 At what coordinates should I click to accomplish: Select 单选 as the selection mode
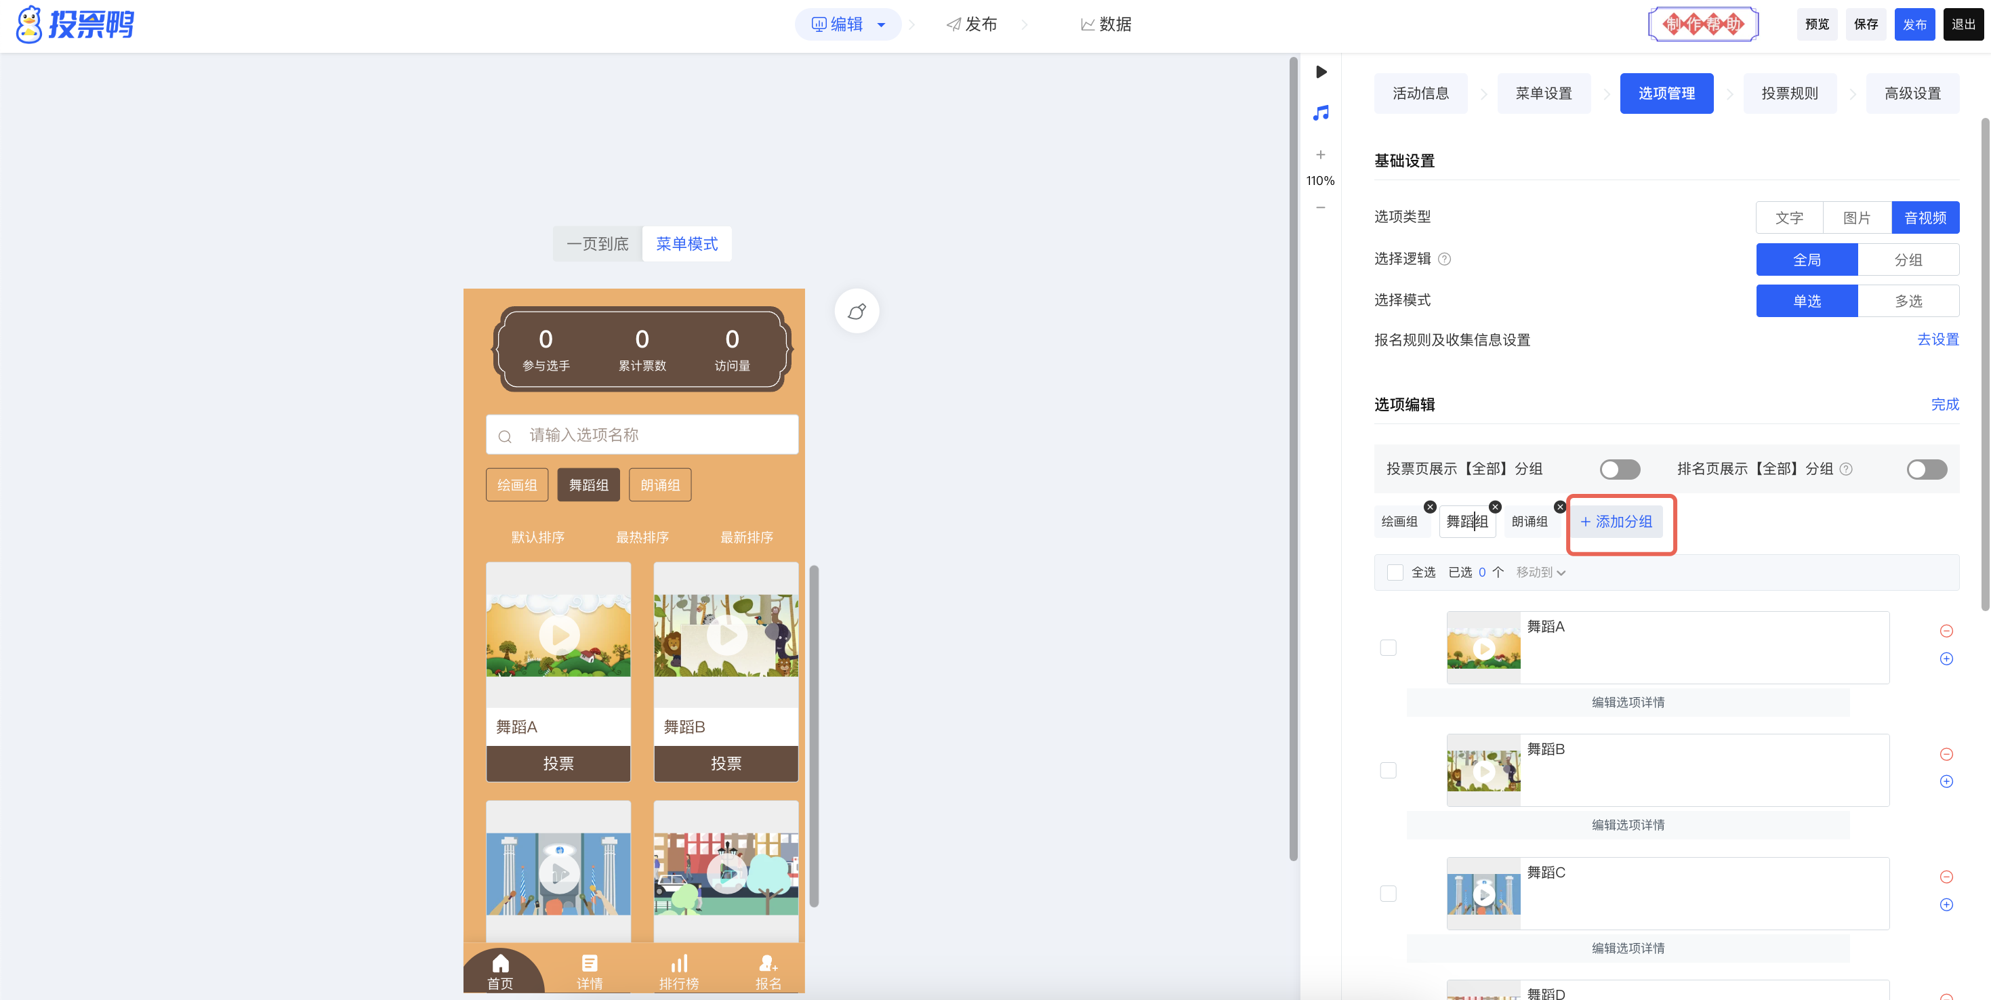click(x=1807, y=301)
